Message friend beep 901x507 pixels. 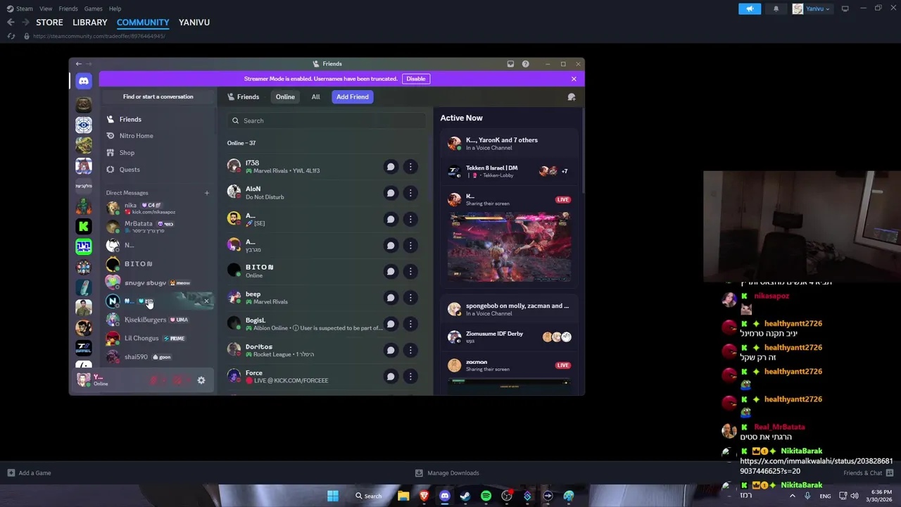point(391,298)
